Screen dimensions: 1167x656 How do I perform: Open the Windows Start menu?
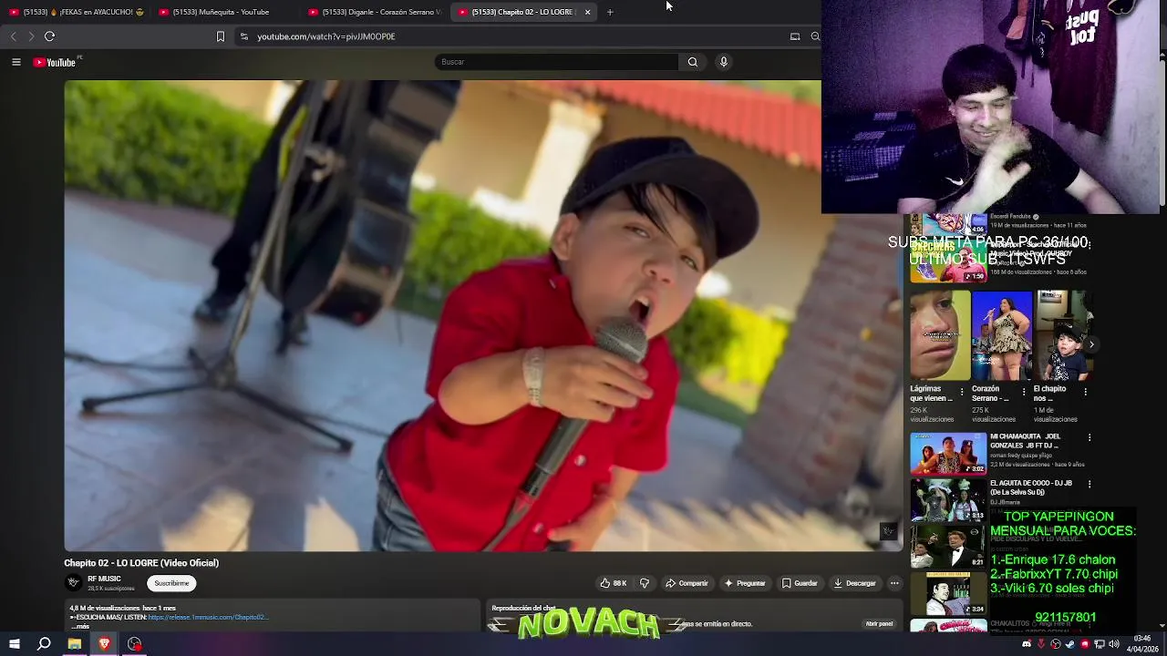(x=14, y=644)
